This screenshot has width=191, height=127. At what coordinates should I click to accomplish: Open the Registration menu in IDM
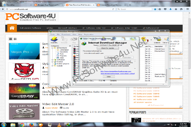(89, 35)
